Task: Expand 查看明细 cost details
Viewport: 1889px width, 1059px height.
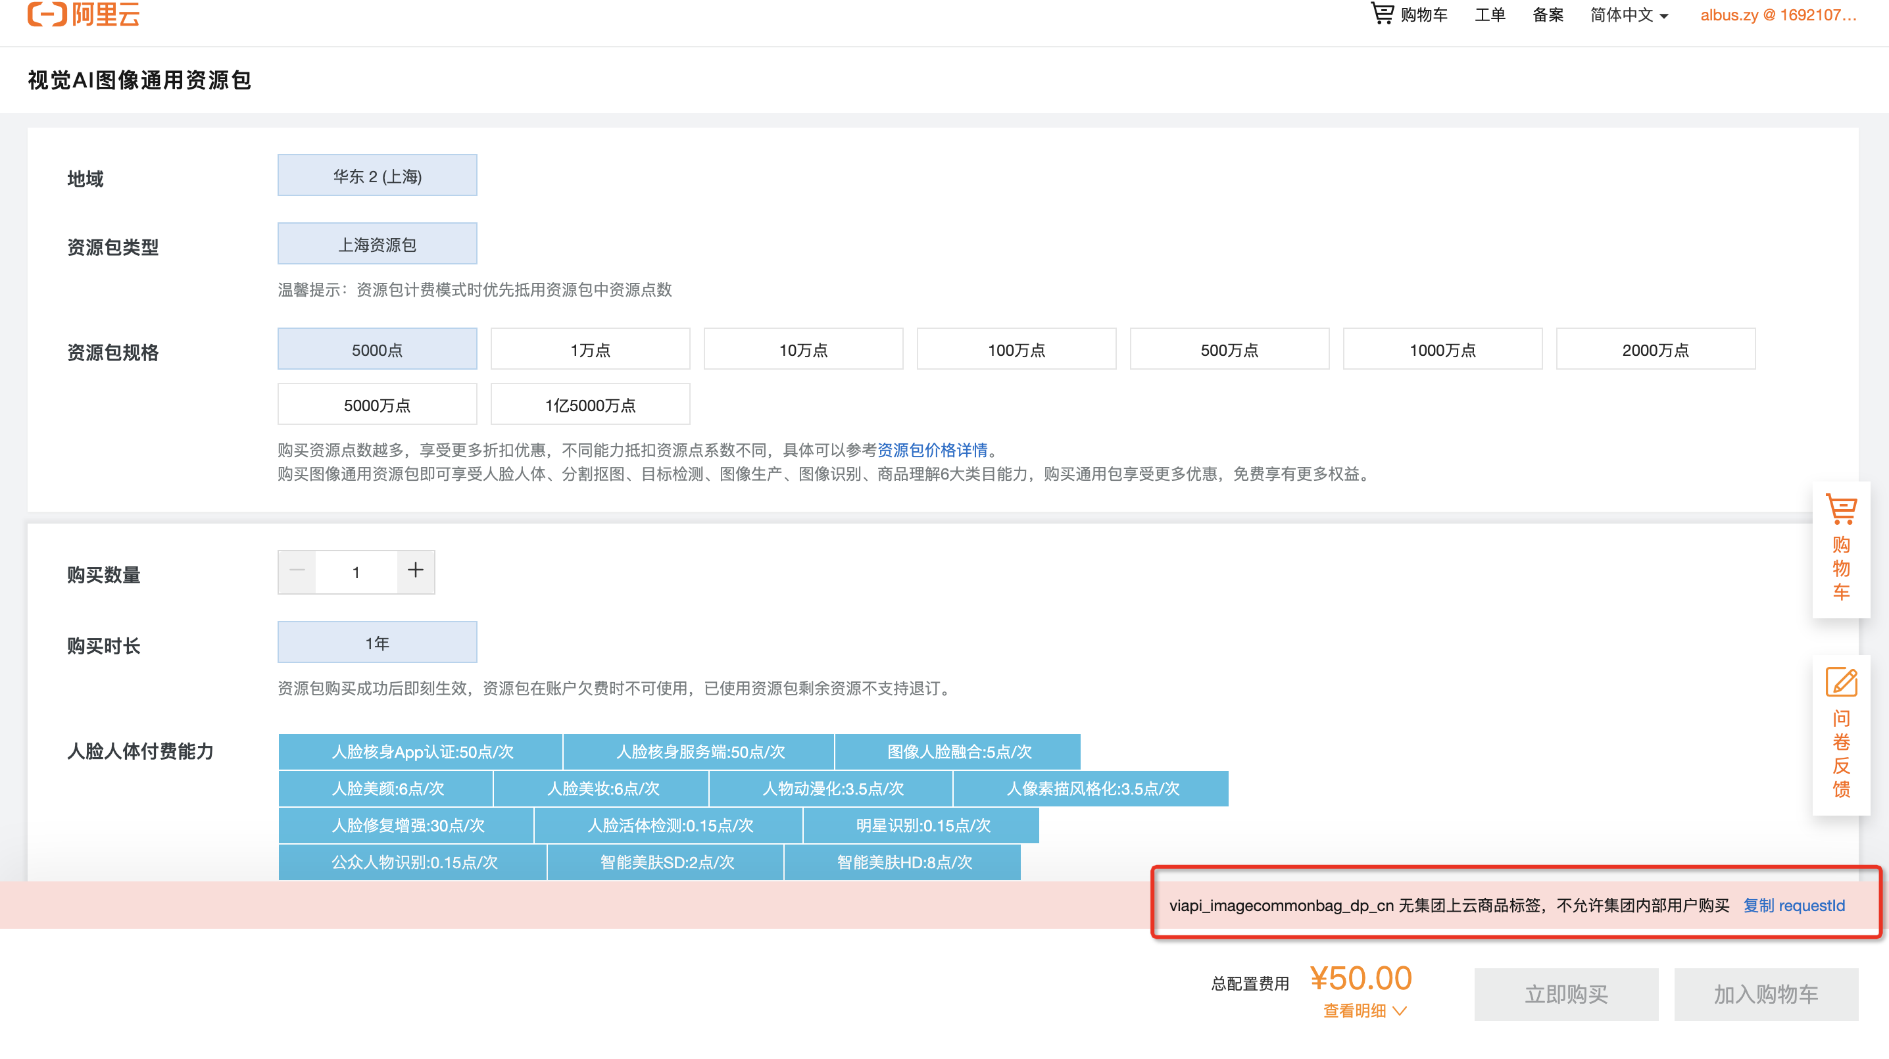Action: (x=1364, y=1010)
